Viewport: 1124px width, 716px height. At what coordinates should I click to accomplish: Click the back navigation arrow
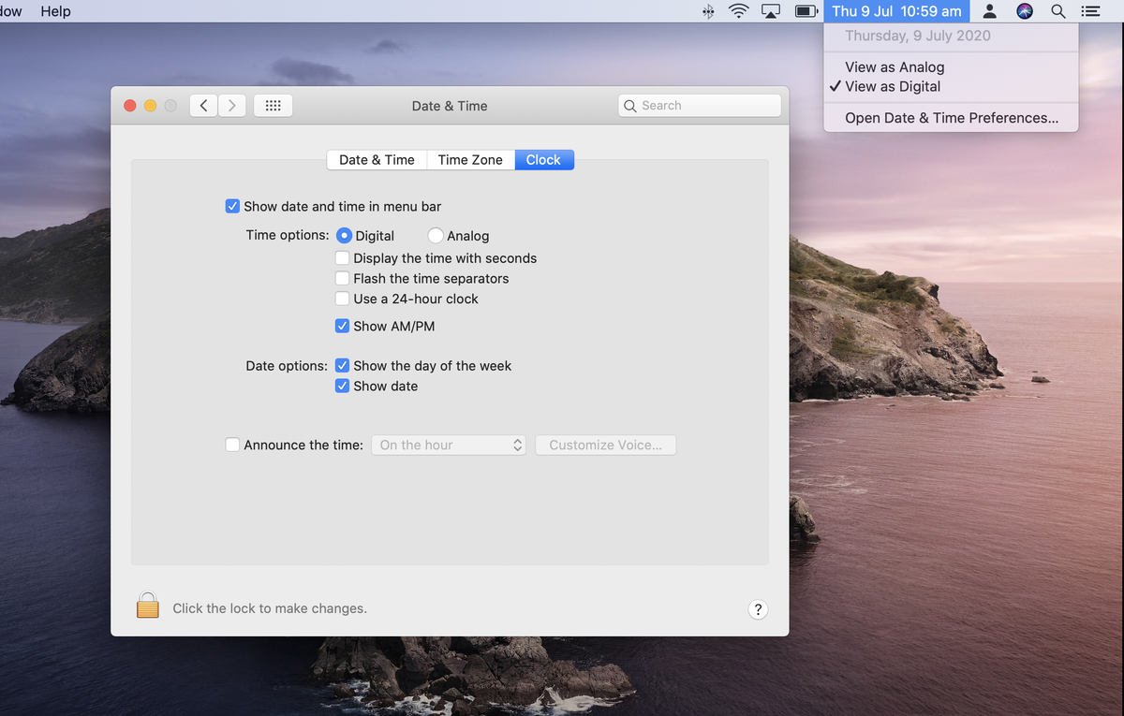203,105
